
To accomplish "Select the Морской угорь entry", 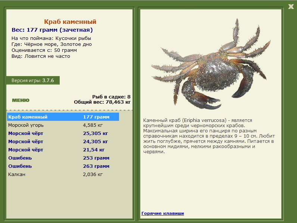I will (x=63, y=125).
